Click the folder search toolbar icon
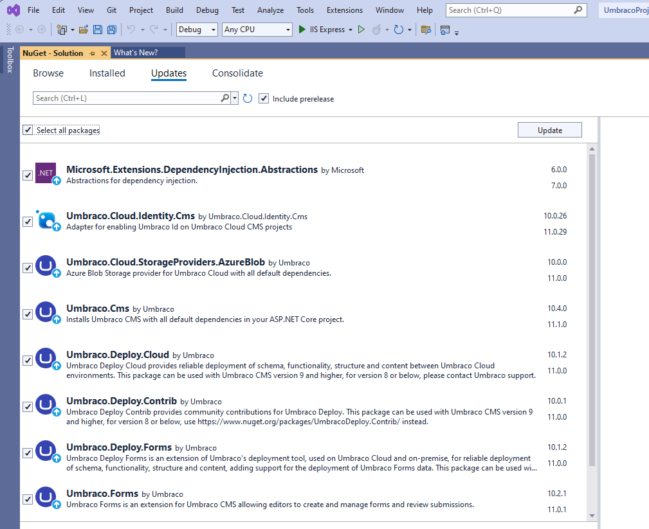Viewport: 649px width, 529px height. (426, 30)
